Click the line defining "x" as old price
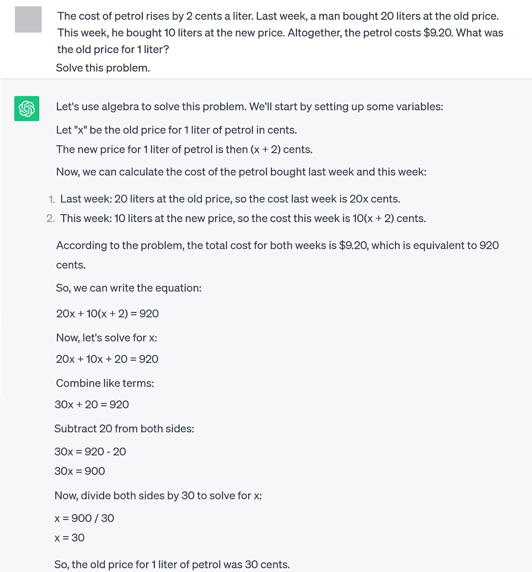The height and width of the screenshot is (572, 532). coord(176,130)
